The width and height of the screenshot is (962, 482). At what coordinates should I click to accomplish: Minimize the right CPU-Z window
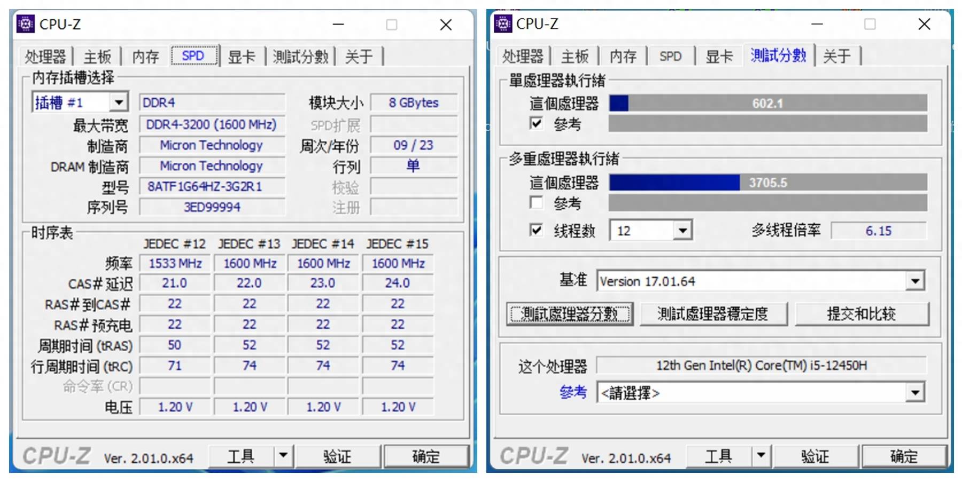(817, 24)
